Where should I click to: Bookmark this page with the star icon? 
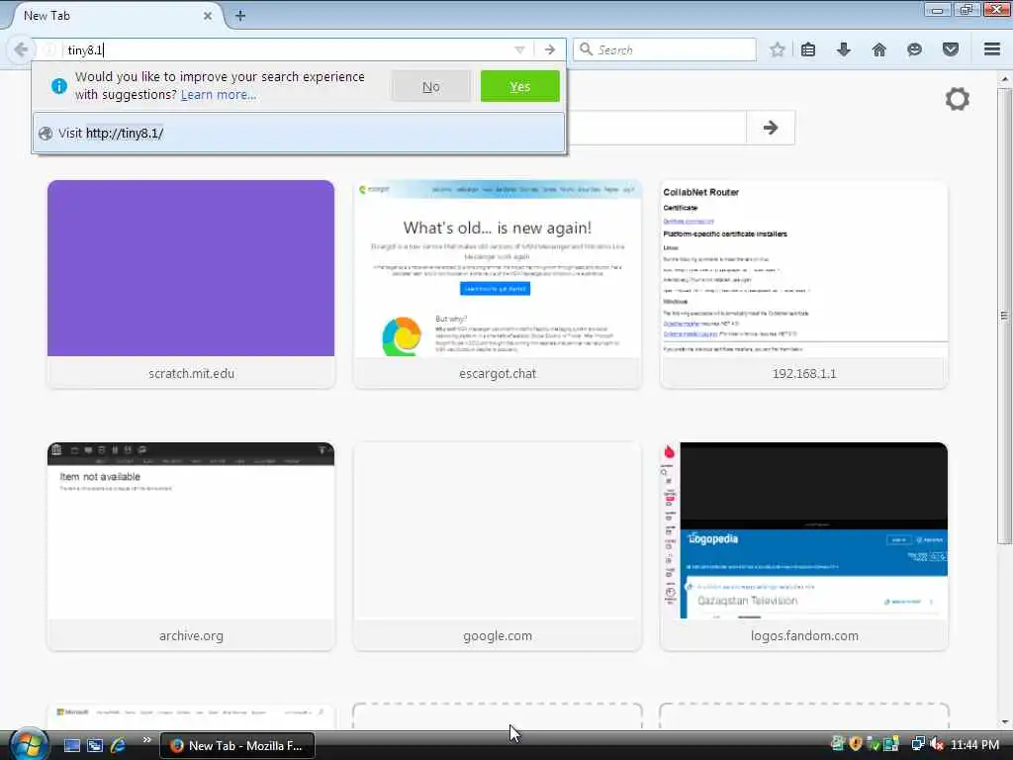777,49
